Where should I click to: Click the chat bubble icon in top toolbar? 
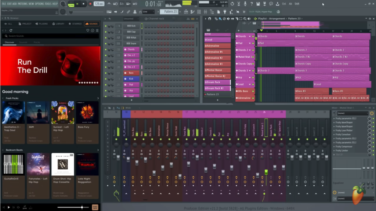tap(271, 4)
